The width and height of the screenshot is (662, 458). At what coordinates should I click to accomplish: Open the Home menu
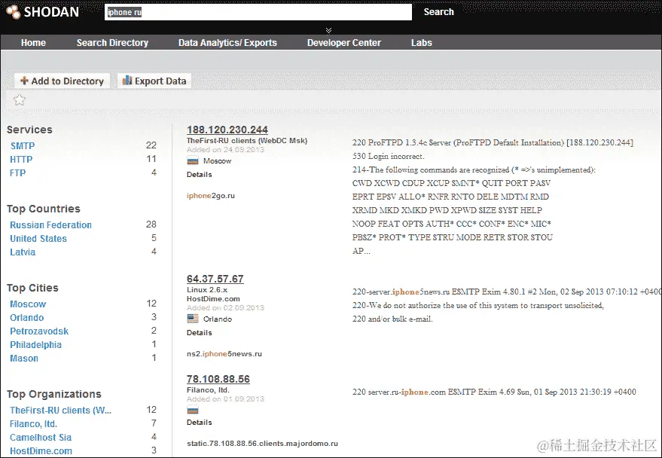tap(33, 43)
